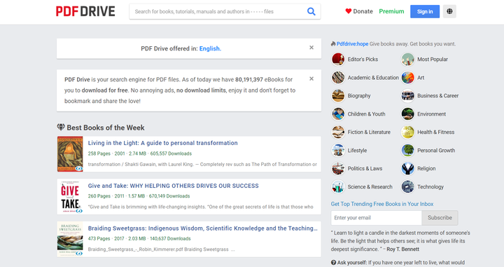Image resolution: width=504 pixels, height=267 pixels.
Task: Click the Personal Growth tree icon
Action: (407, 150)
